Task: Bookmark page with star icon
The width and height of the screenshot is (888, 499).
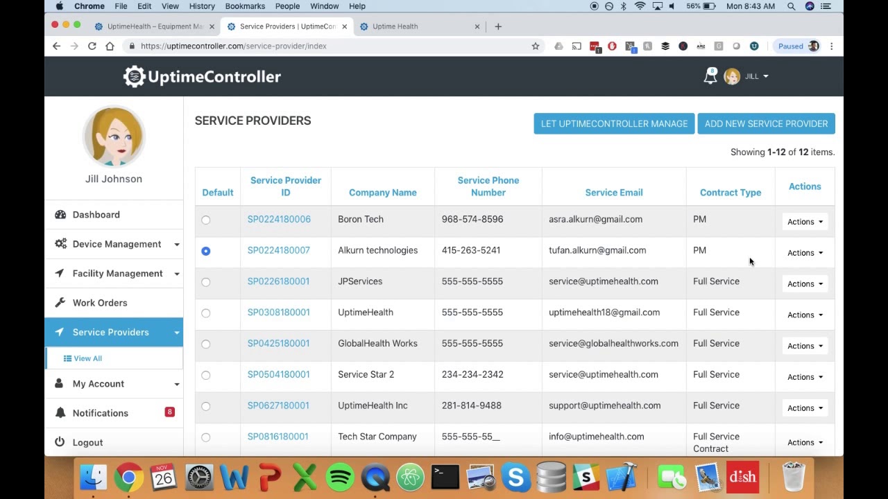Action: click(536, 46)
